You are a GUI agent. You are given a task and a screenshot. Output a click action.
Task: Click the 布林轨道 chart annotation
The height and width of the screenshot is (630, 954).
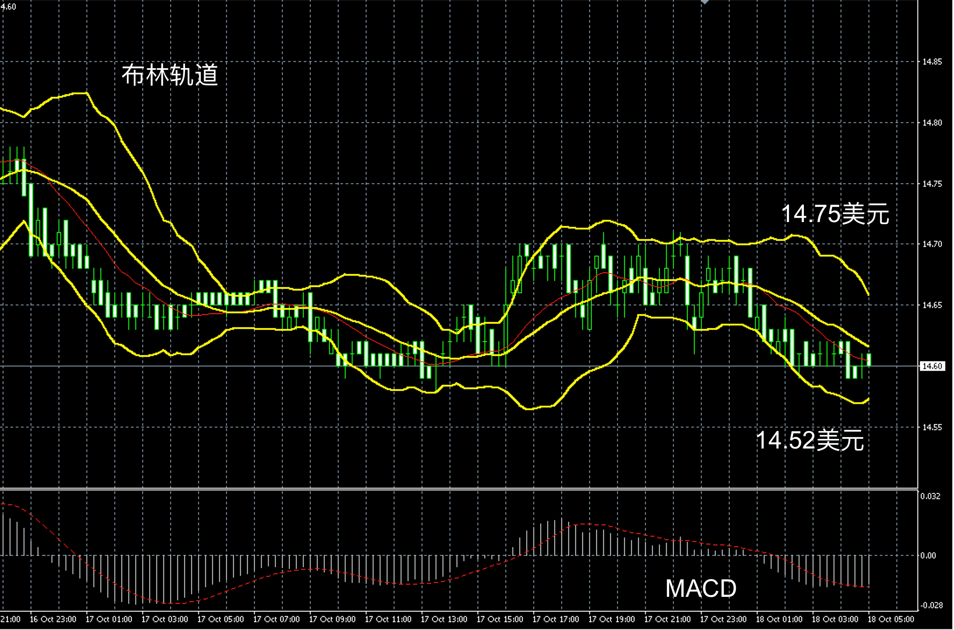click(x=170, y=75)
